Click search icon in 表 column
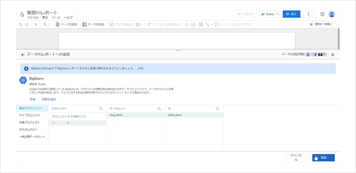The width and height of the screenshot is (356, 173). click(217, 109)
